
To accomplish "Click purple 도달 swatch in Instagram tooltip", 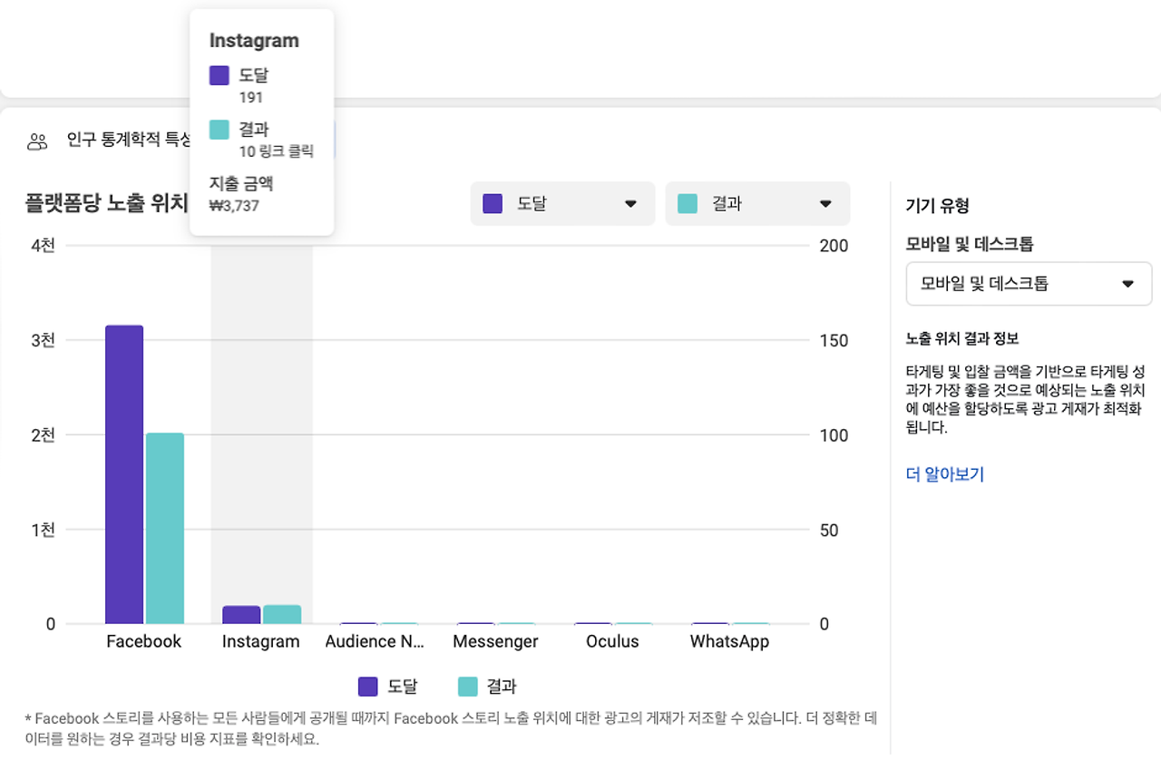I will tap(219, 75).
